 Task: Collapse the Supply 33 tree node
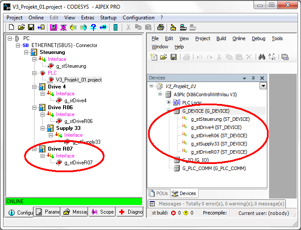(43, 128)
